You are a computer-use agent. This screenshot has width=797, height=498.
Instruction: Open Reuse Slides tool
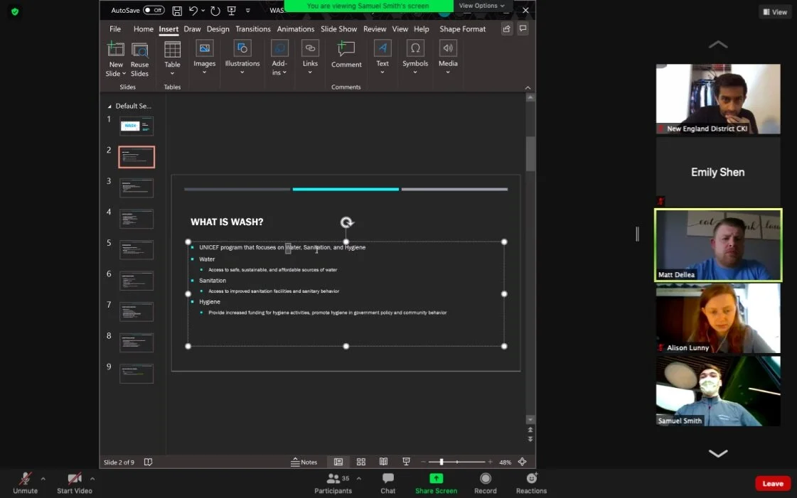tap(139, 59)
